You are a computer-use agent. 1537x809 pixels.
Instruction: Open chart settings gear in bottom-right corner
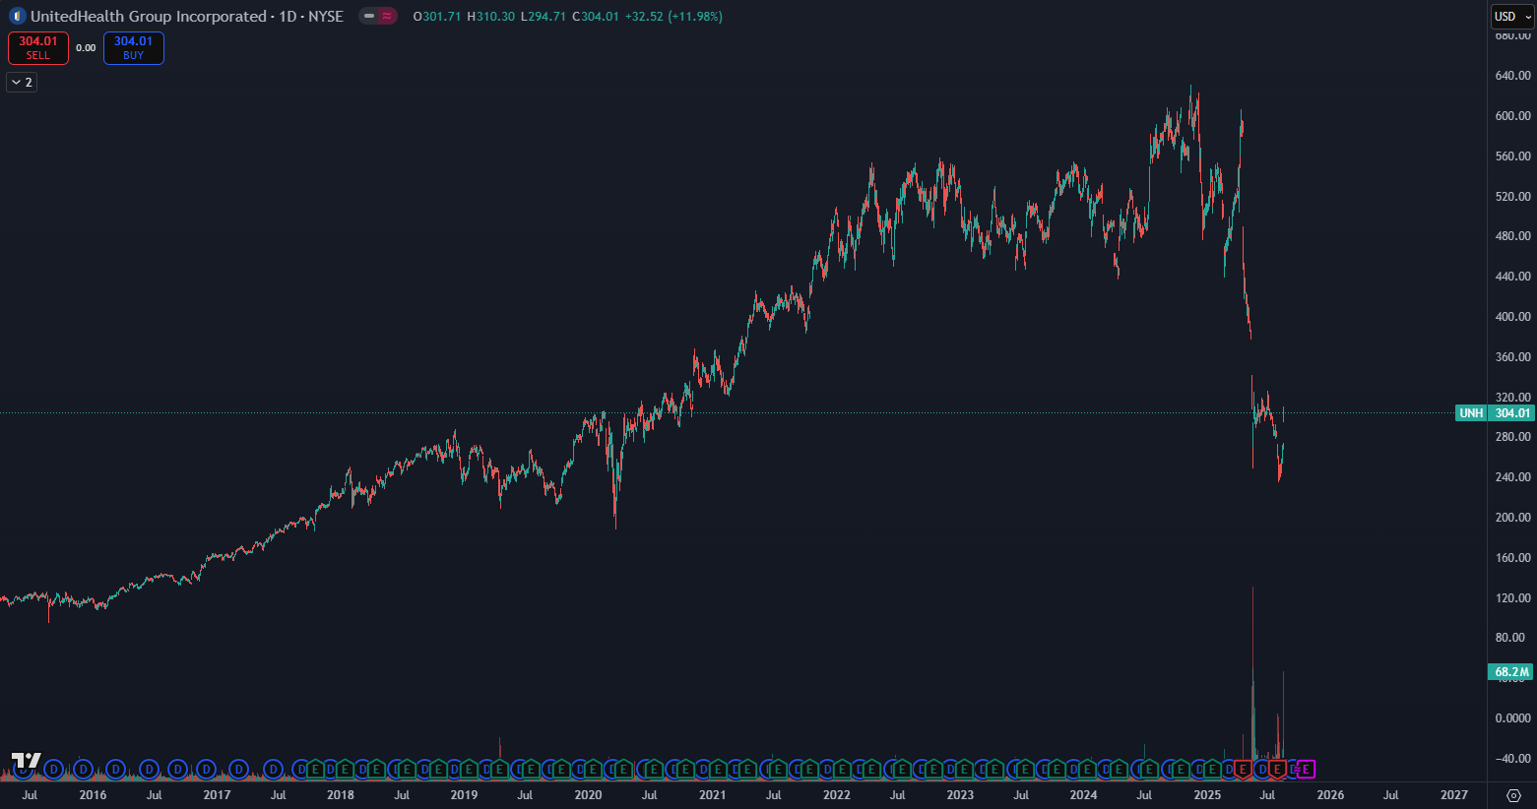[x=1514, y=795]
